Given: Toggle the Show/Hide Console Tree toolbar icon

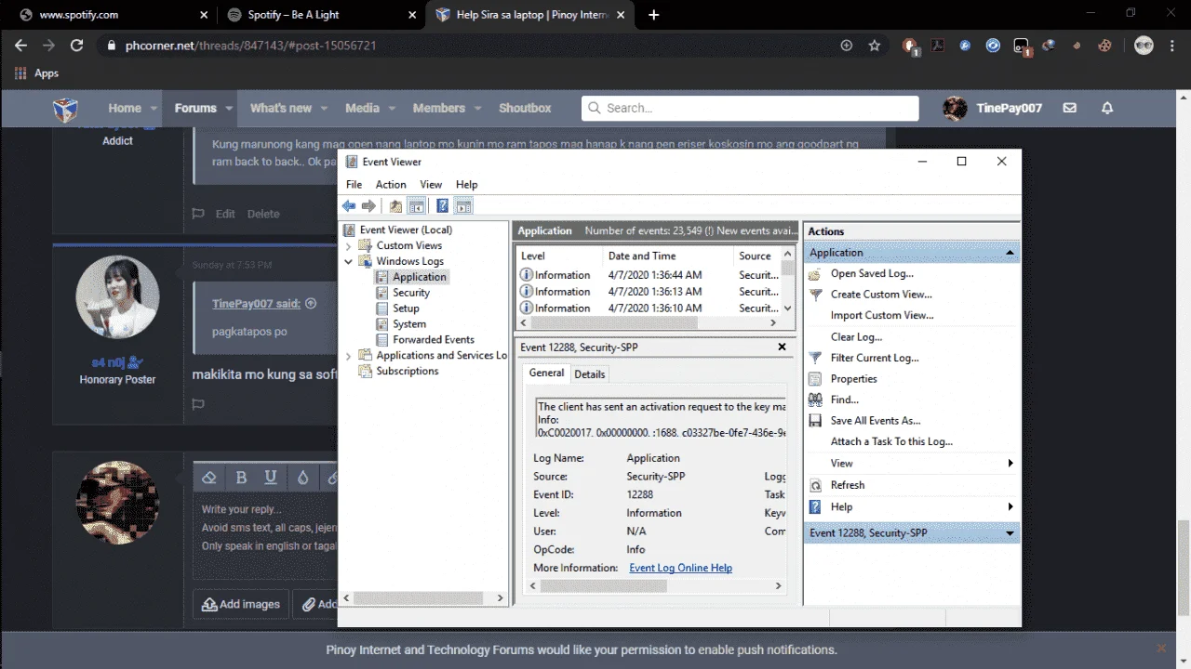Looking at the screenshot, I should pyautogui.click(x=416, y=206).
